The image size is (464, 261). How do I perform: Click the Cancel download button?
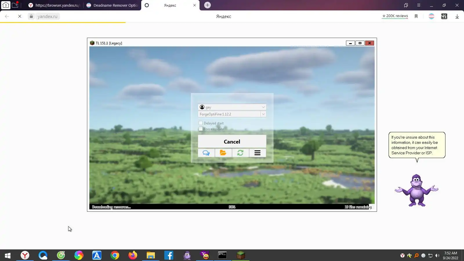coord(232,142)
